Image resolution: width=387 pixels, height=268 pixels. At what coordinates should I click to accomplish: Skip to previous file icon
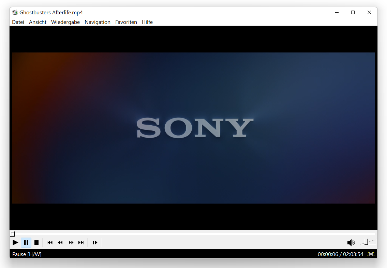click(x=49, y=242)
